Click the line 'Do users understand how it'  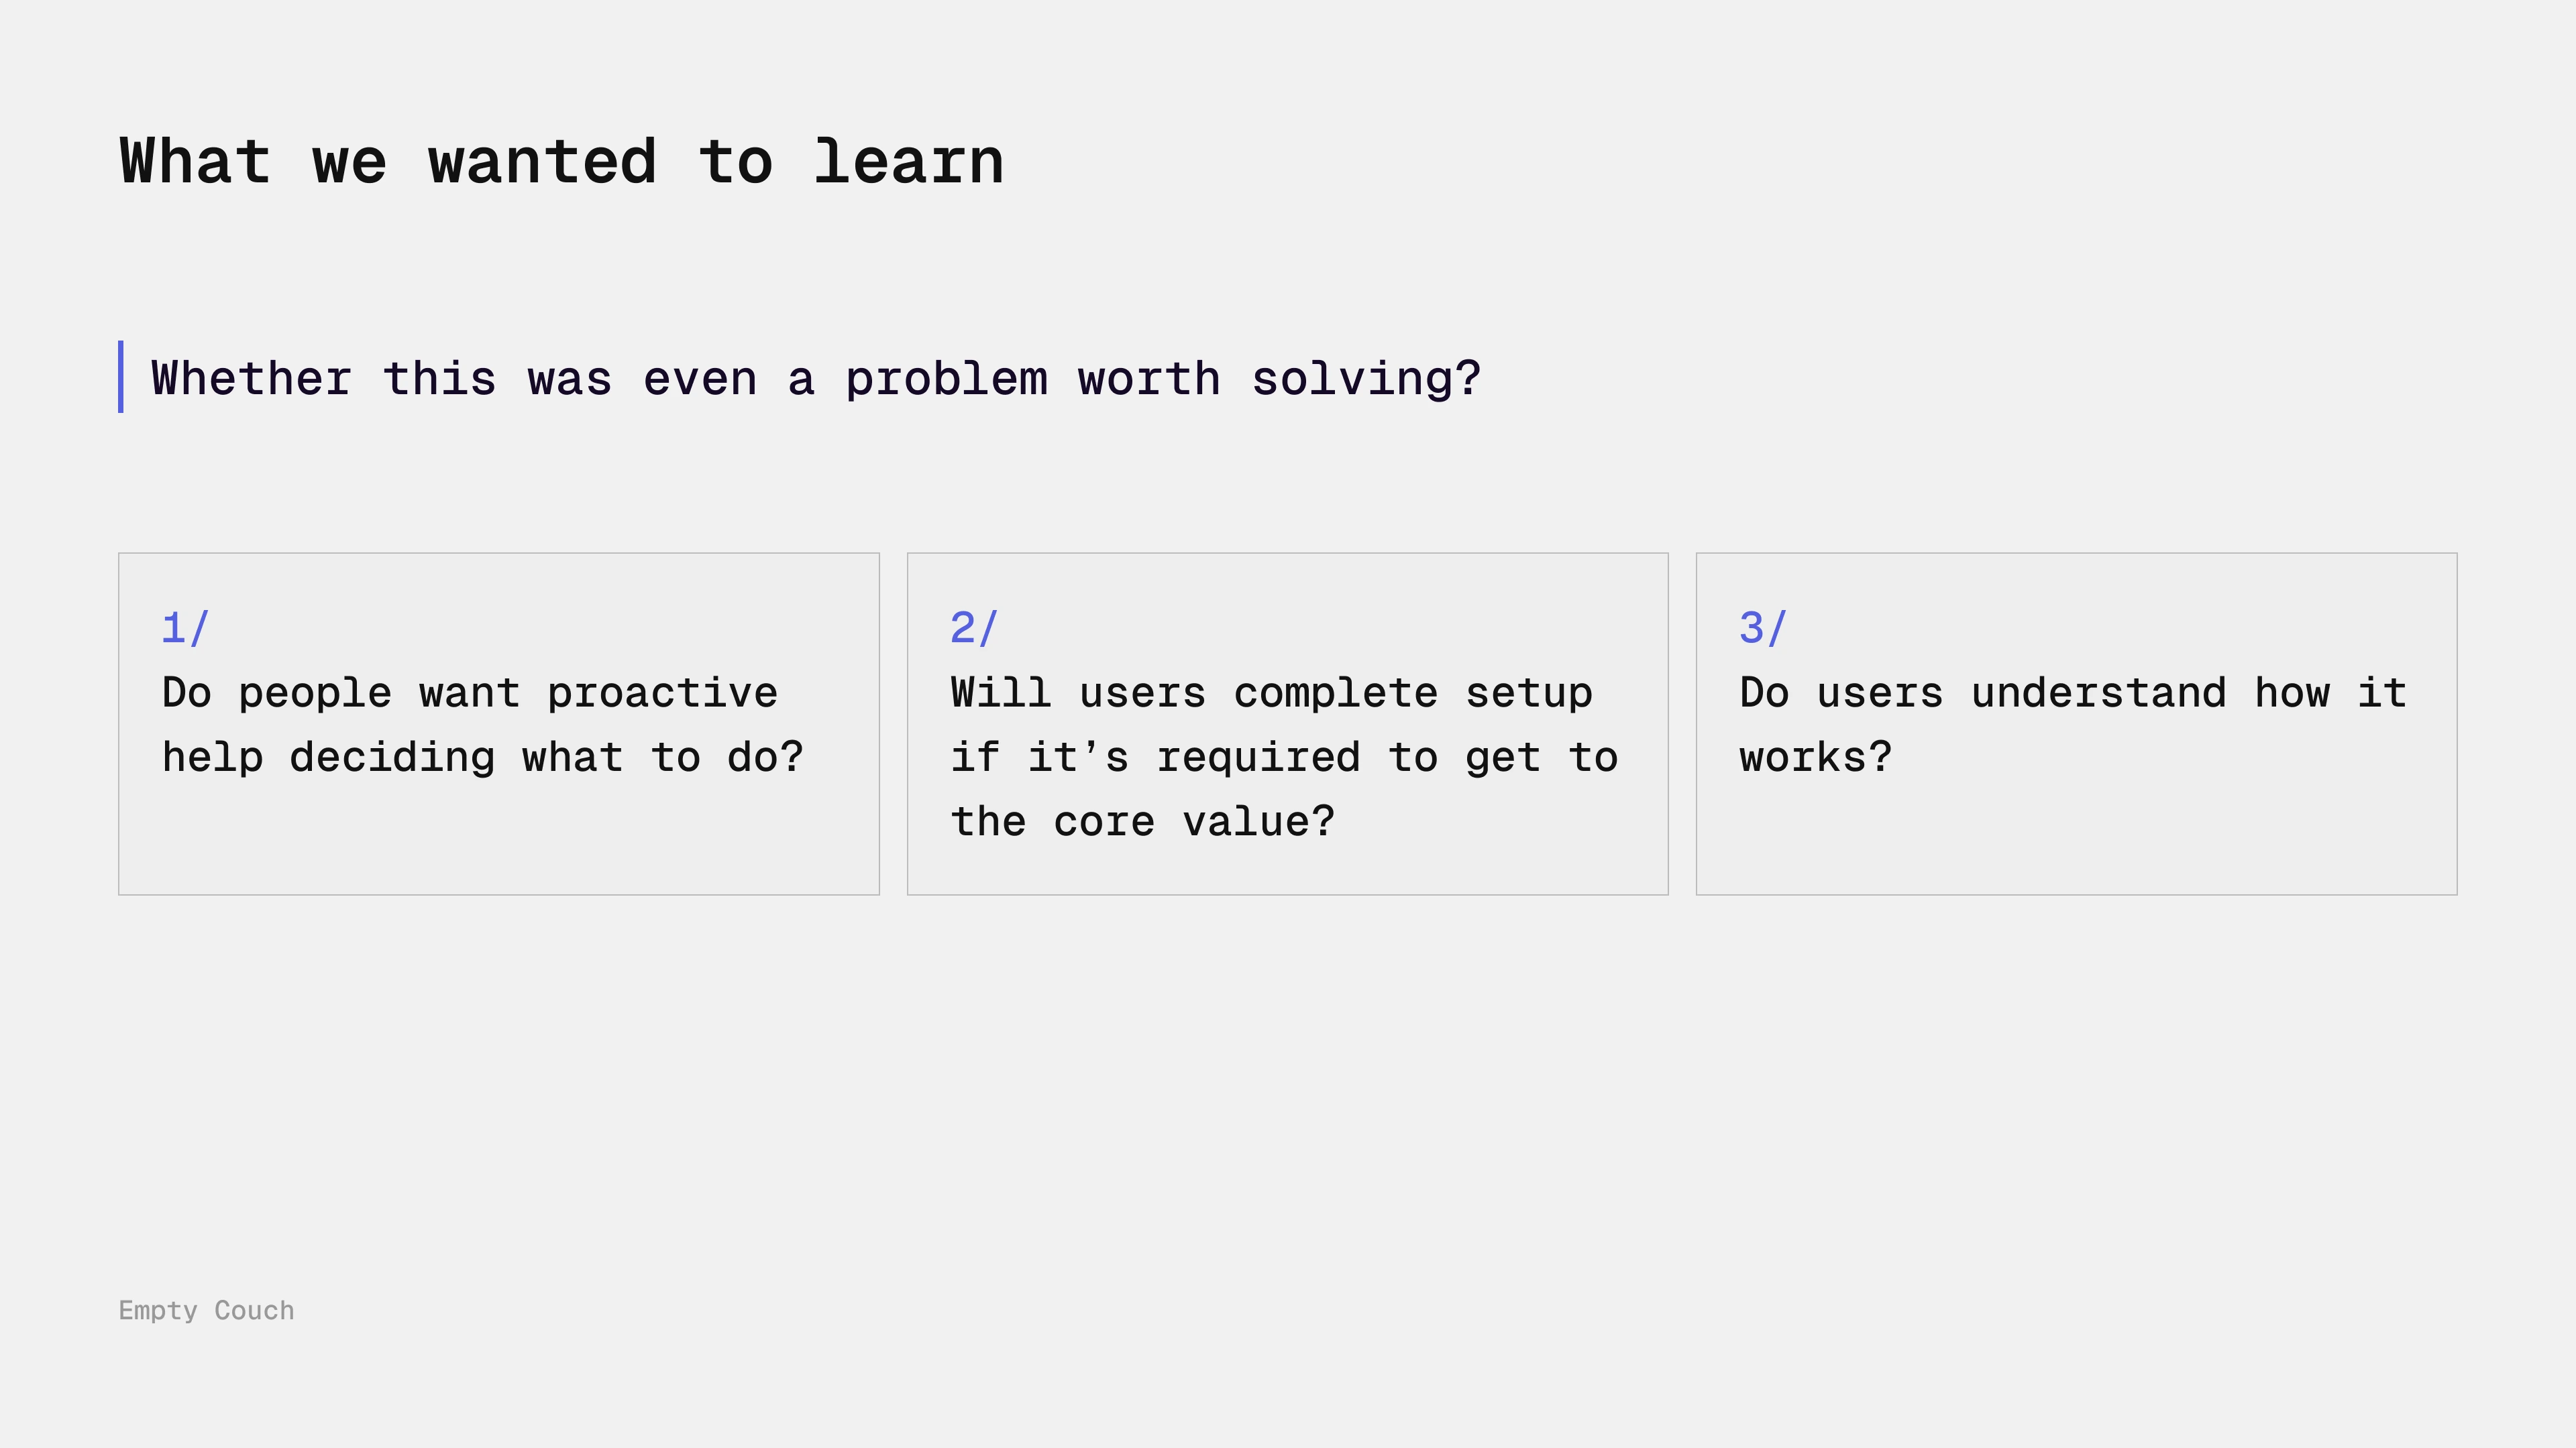(2072, 694)
